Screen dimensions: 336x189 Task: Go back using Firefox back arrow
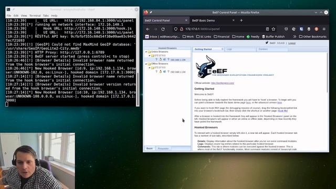pyautogui.click(x=148, y=29)
